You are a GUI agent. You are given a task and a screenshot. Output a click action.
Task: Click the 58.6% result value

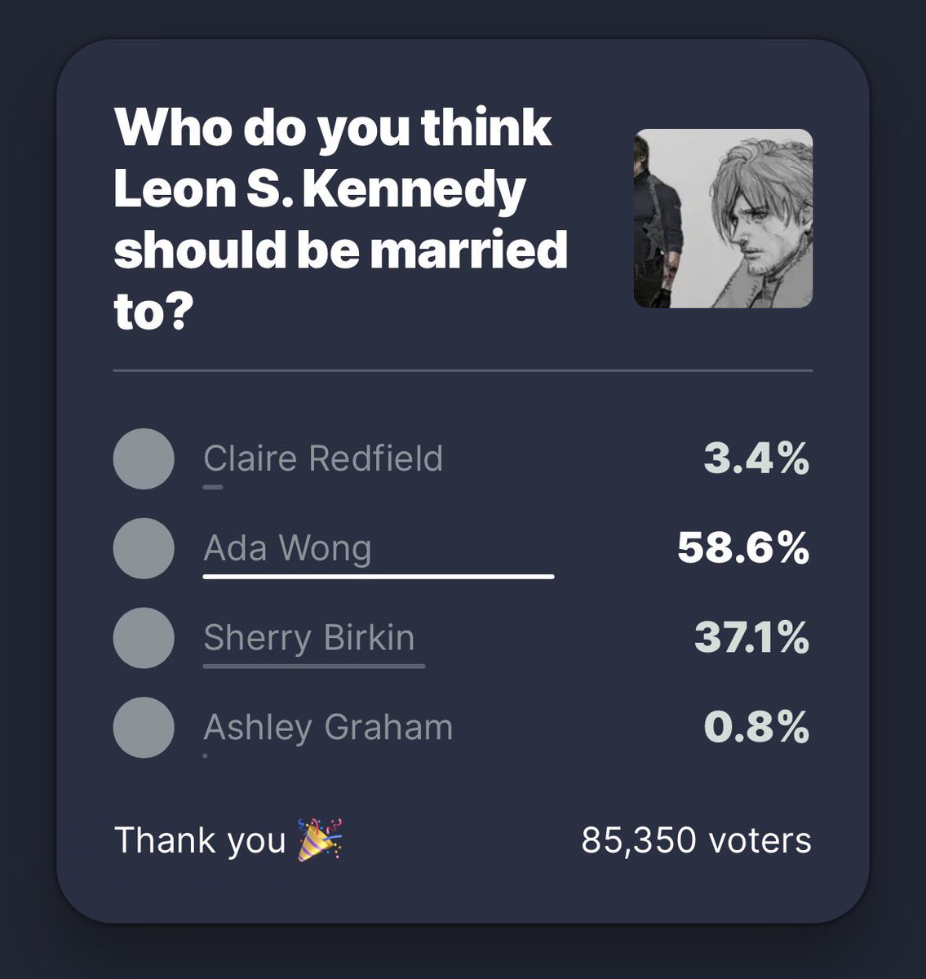pos(743,549)
